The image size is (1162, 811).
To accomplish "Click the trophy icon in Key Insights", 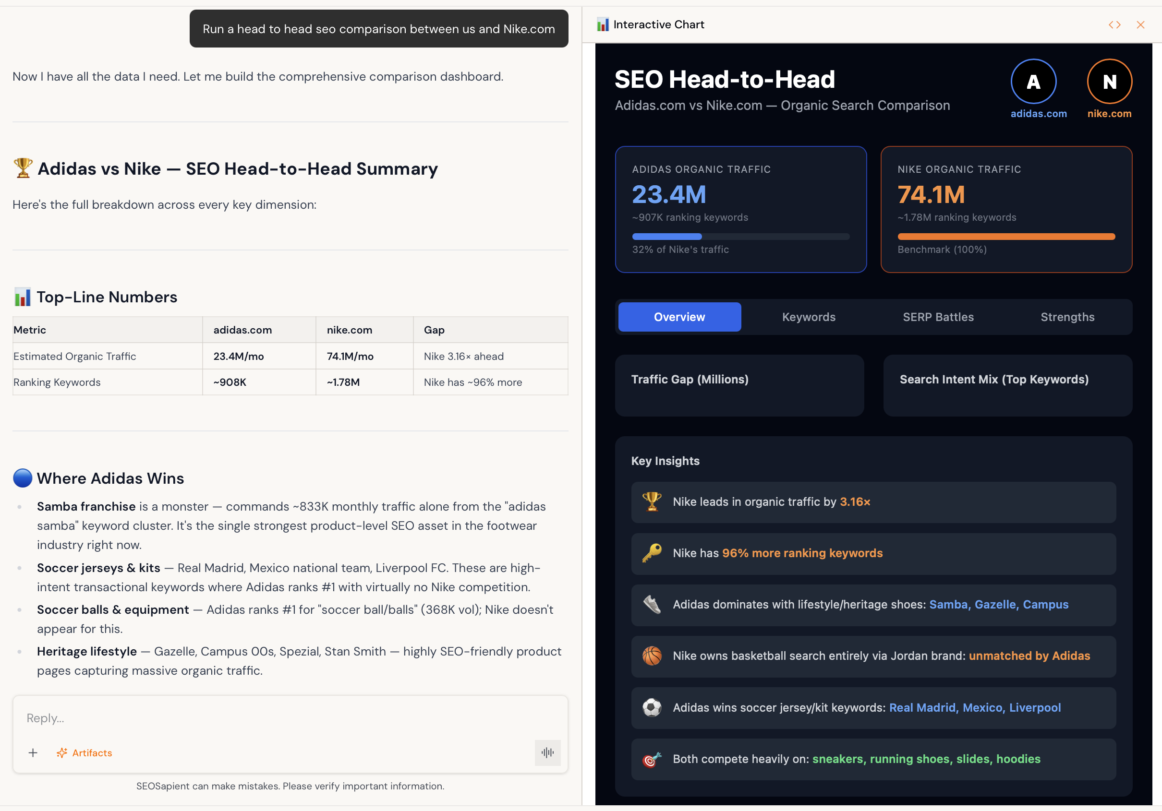I will [x=652, y=502].
